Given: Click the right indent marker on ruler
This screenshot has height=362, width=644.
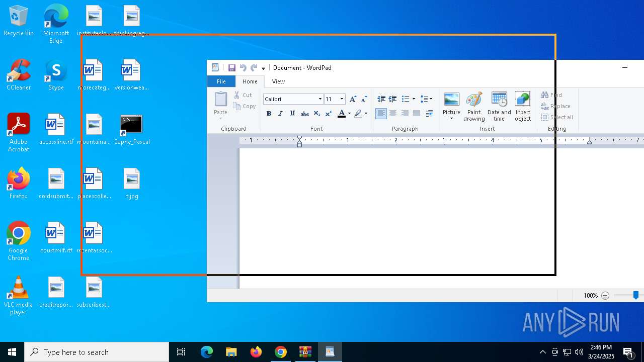Looking at the screenshot, I should pyautogui.click(x=589, y=142).
